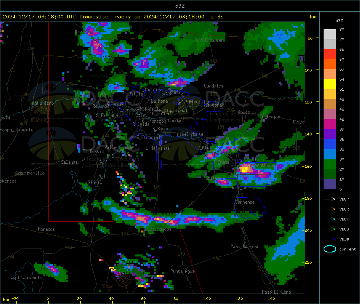Click the '-160' tick on the right axis

tap(308, 166)
